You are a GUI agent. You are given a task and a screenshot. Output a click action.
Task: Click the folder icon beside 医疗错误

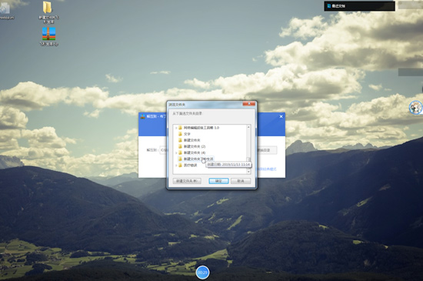[x=181, y=166]
